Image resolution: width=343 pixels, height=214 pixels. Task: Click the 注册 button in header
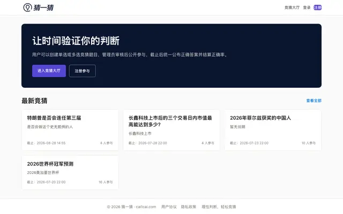317,7
